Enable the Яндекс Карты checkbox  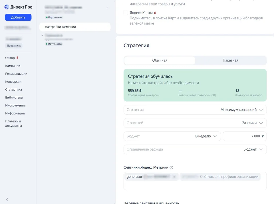[126, 13]
